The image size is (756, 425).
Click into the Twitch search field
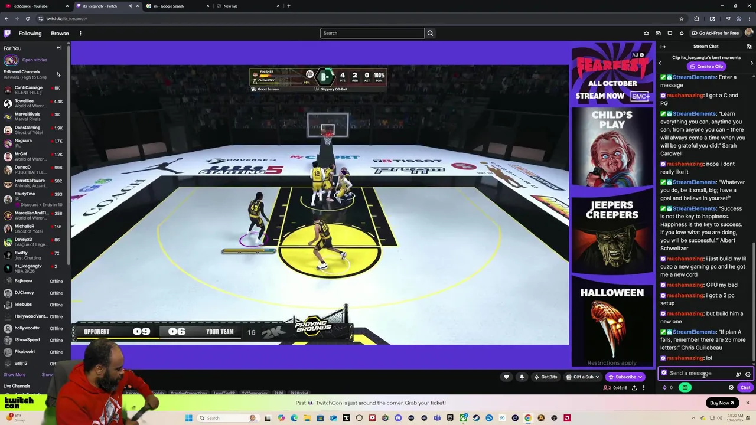tap(372, 33)
